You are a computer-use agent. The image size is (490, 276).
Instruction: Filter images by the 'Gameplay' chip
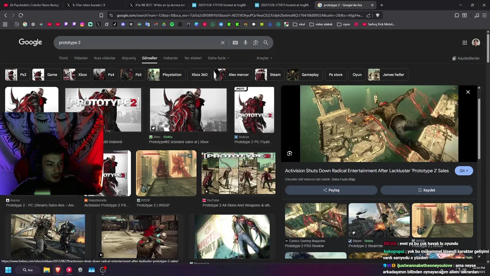point(304,75)
